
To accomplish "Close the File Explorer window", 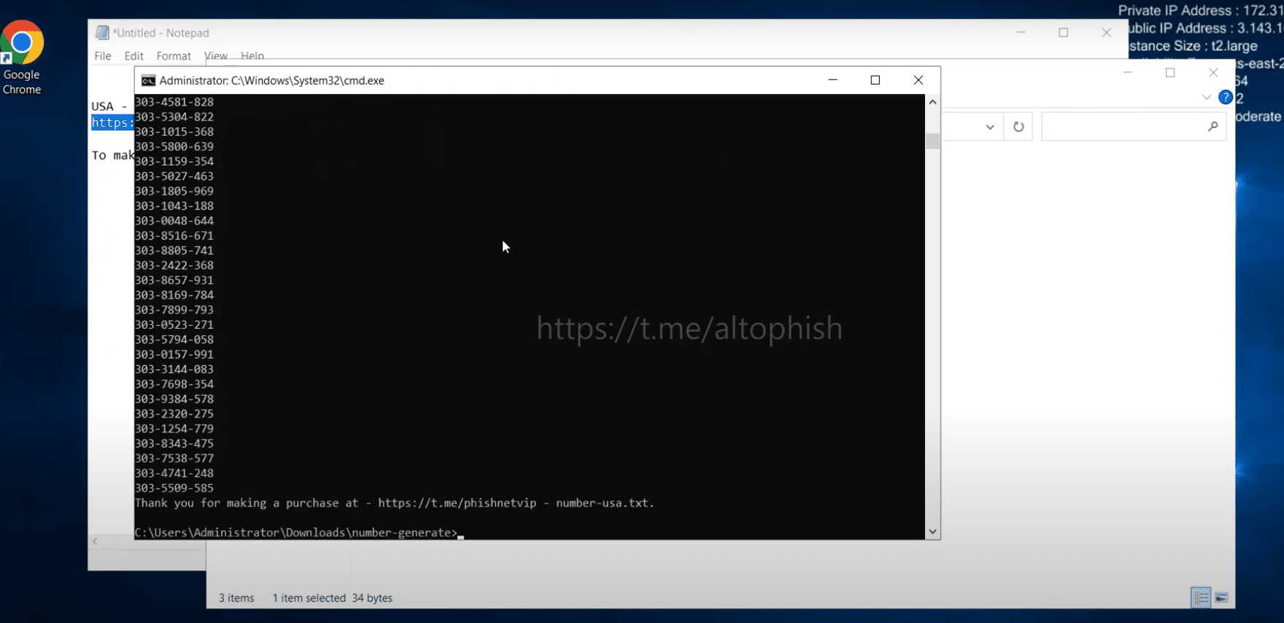I will click(1213, 72).
